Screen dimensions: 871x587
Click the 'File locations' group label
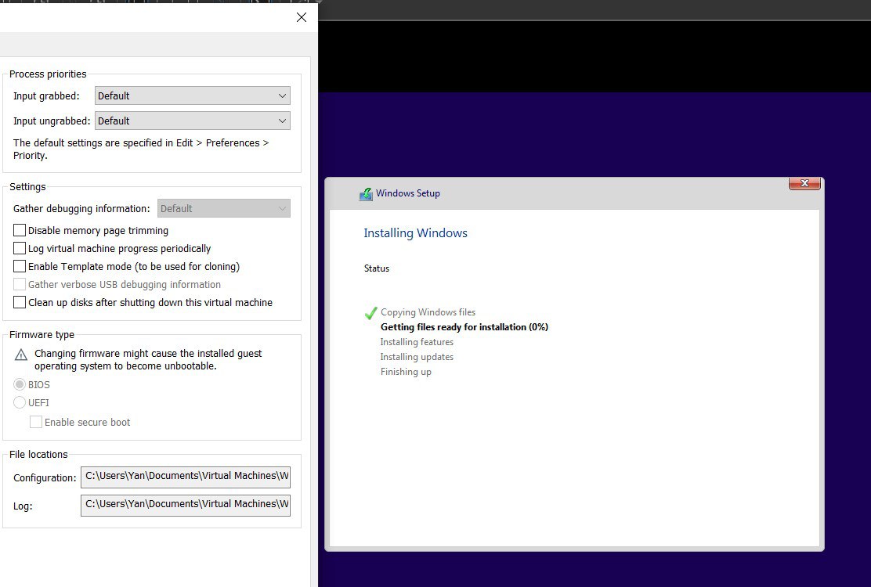coord(38,455)
